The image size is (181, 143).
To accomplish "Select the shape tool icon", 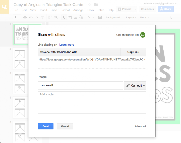I will (x=81, y=17).
